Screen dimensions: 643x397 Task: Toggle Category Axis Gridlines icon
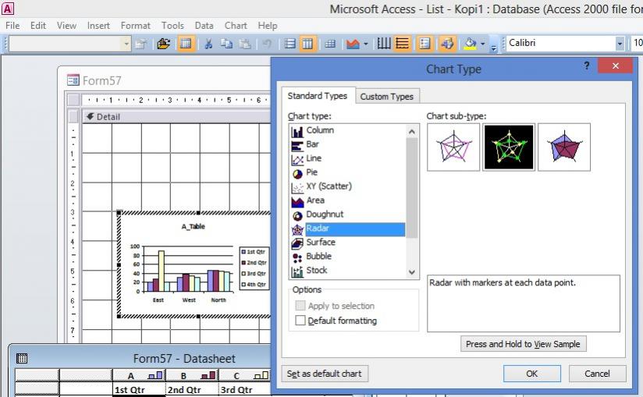click(384, 43)
